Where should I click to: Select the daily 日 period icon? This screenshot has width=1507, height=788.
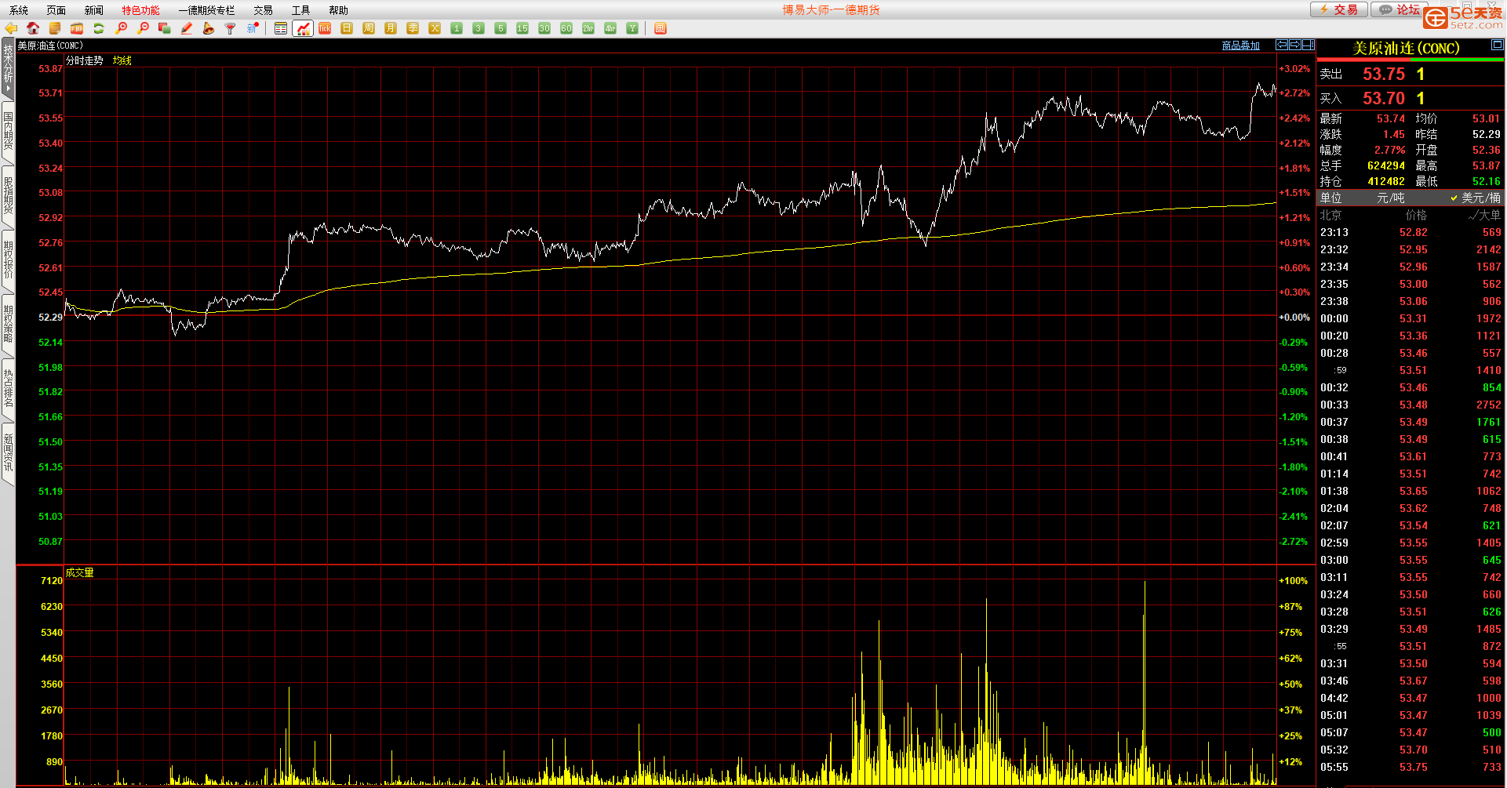point(347,28)
